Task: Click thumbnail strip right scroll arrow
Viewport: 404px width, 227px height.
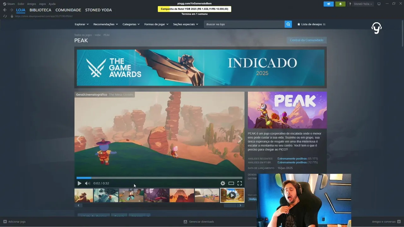Action: point(241,205)
